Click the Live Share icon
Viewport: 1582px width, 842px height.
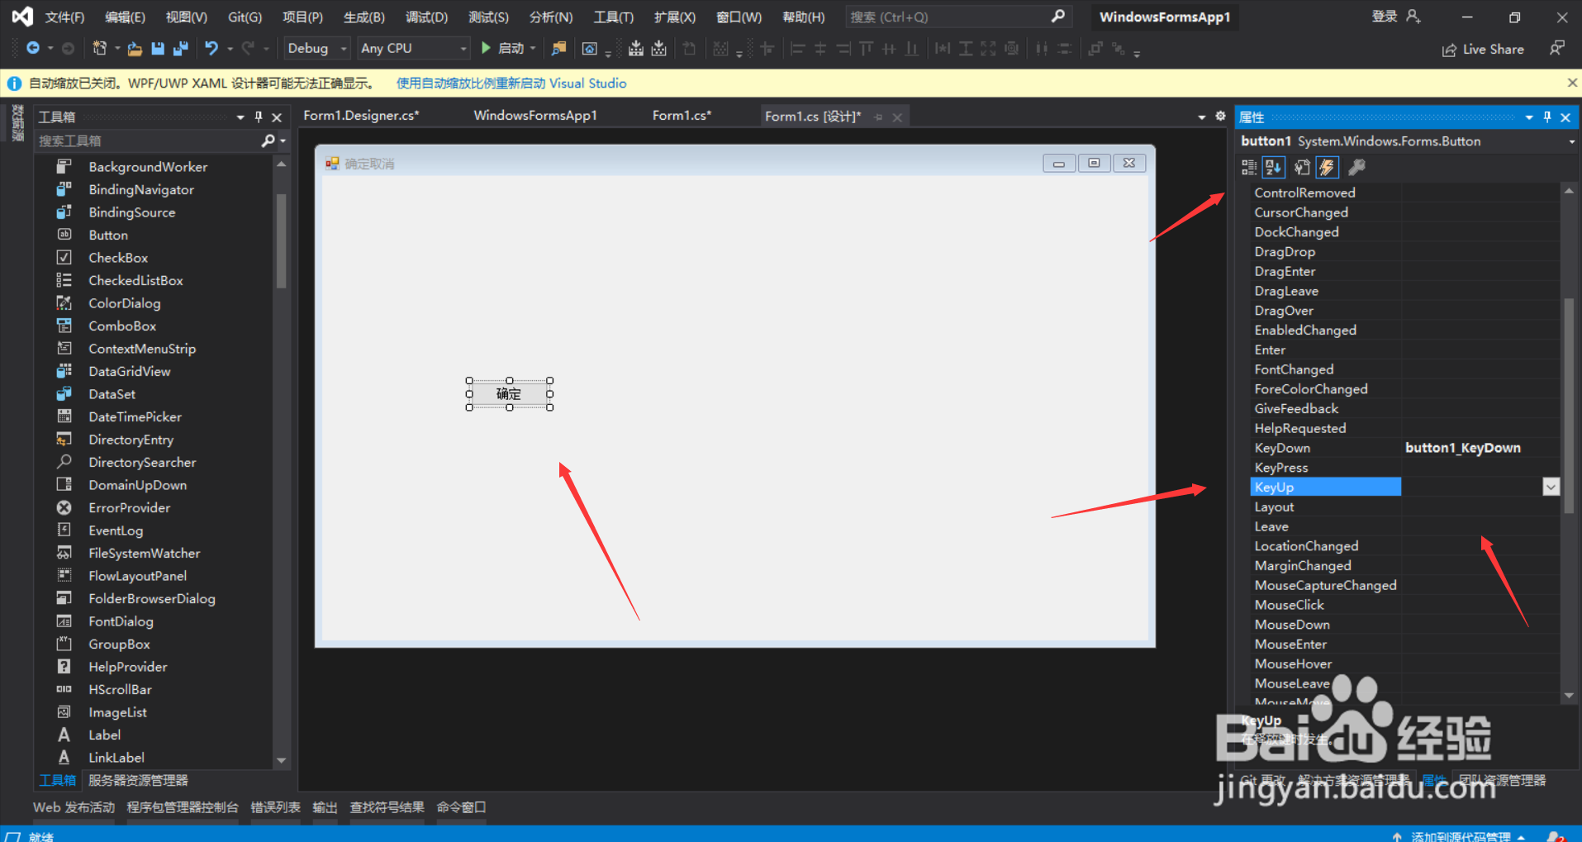[1449, 50]
